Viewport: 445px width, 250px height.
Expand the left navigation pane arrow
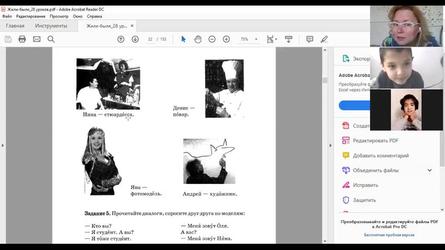coord(3,145)
